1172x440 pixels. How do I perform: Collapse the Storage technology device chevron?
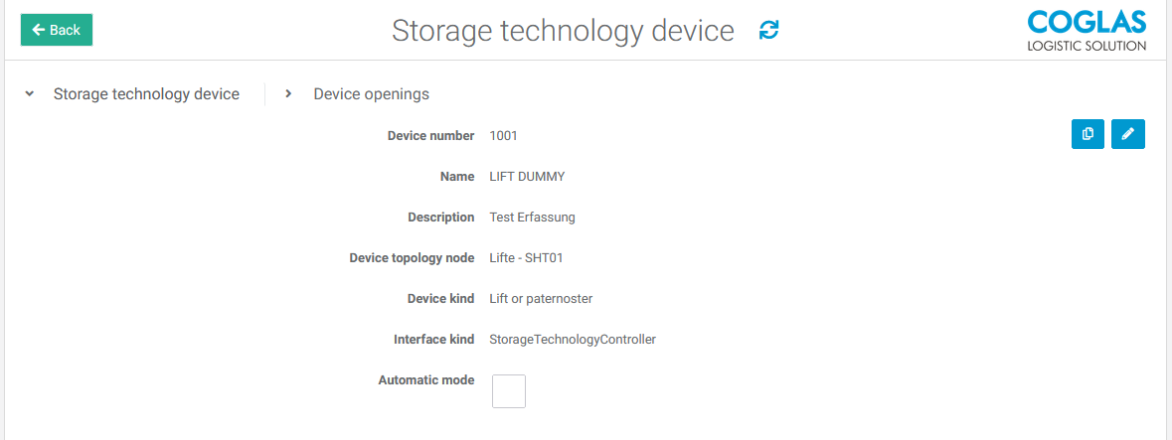click(x=30, y=94)
